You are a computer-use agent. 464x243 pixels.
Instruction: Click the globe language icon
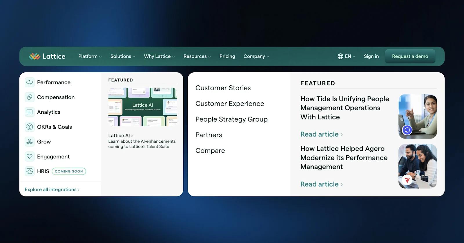pos(340,56)
